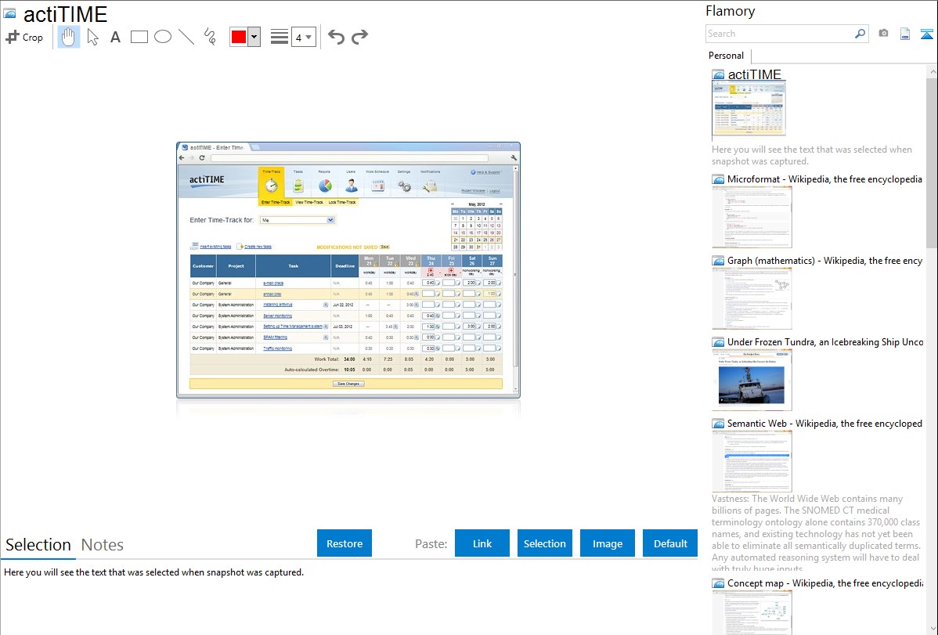Click the icon beside Microformat title

tap(719, 179)
